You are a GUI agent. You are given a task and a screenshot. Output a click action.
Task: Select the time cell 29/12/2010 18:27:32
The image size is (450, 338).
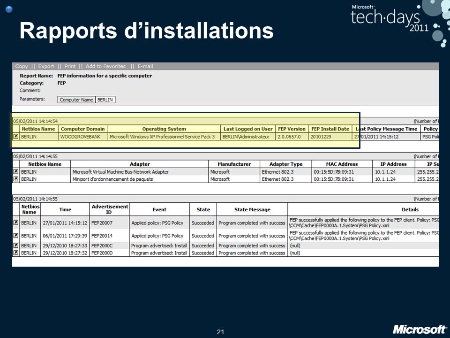[65, 253]
